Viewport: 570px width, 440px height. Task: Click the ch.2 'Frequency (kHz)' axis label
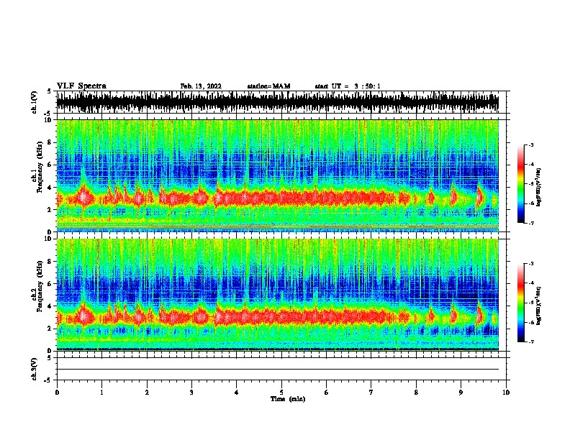[x=40, y=286]
